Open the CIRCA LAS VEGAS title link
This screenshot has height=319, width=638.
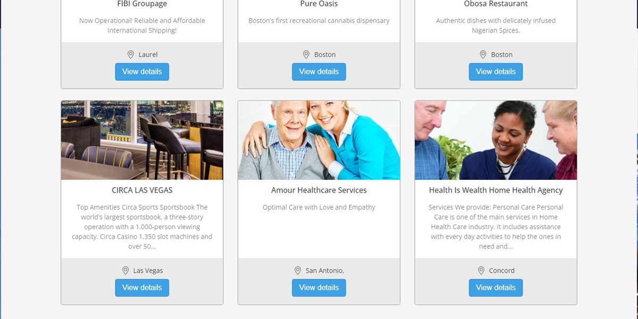click(x=142, y=190)
